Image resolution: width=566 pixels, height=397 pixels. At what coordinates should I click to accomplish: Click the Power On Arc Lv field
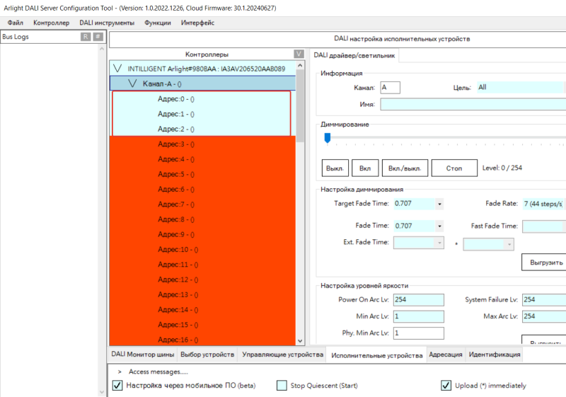coord(419,299)
